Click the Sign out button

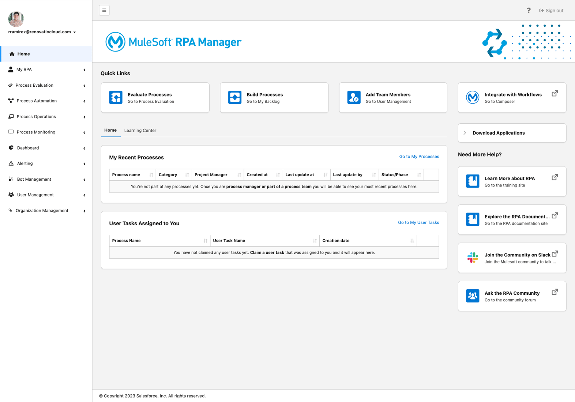coord(551,11)
